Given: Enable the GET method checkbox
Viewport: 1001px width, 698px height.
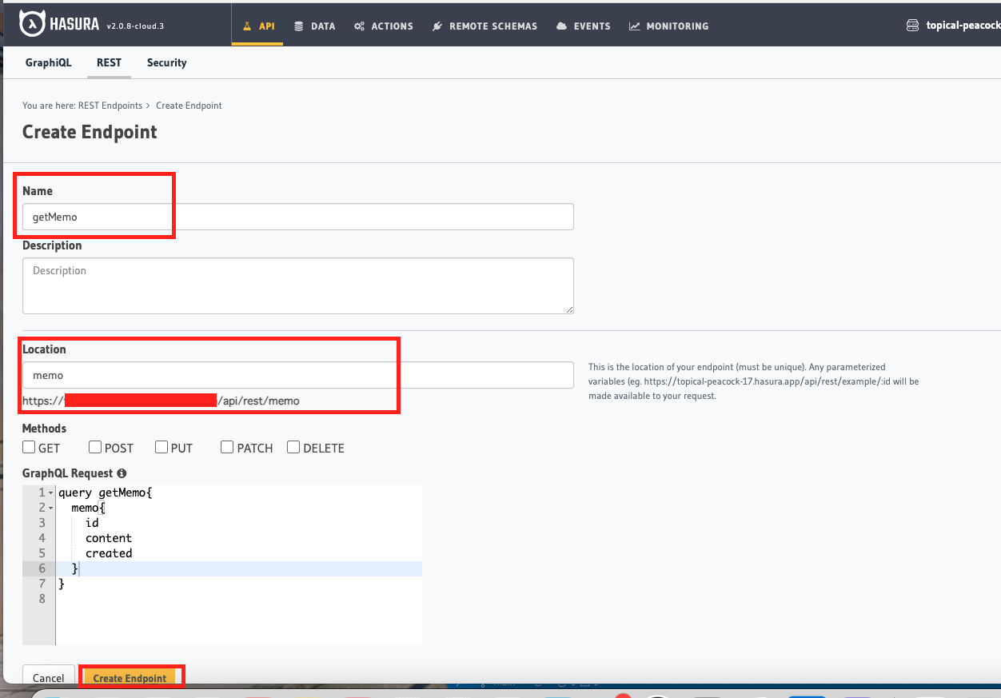Looking at the screenshot, I should [x=27, y=447].
